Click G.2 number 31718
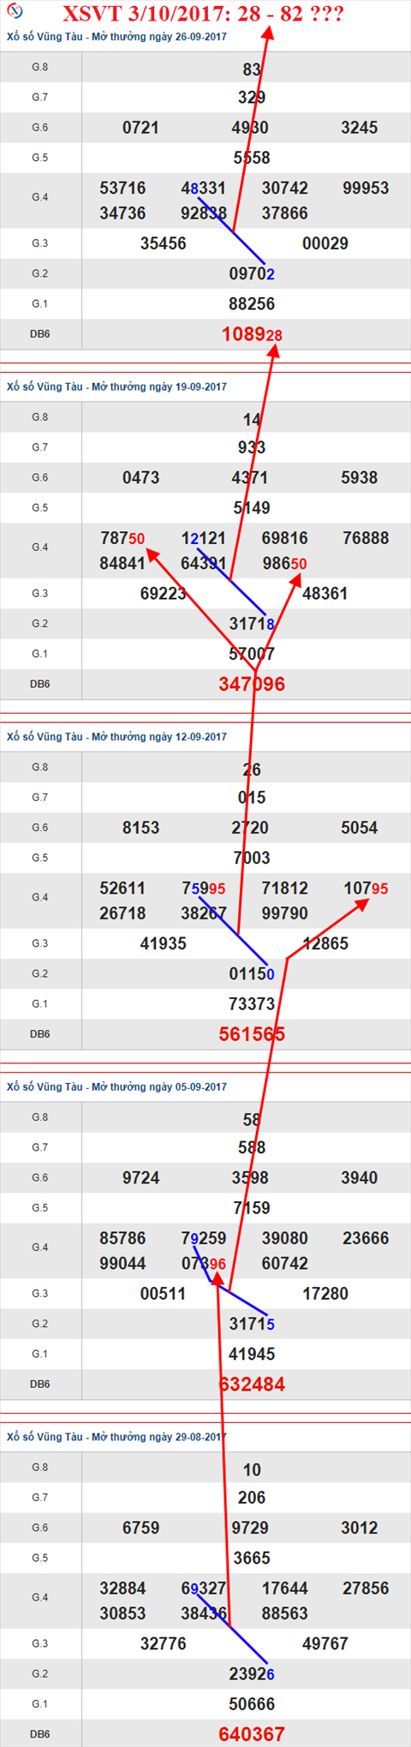The image size is (411, 1747). 252,624
